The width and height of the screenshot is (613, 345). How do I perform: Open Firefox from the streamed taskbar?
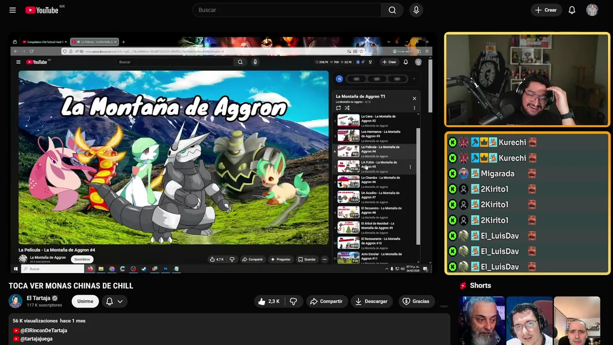(90, 269)
